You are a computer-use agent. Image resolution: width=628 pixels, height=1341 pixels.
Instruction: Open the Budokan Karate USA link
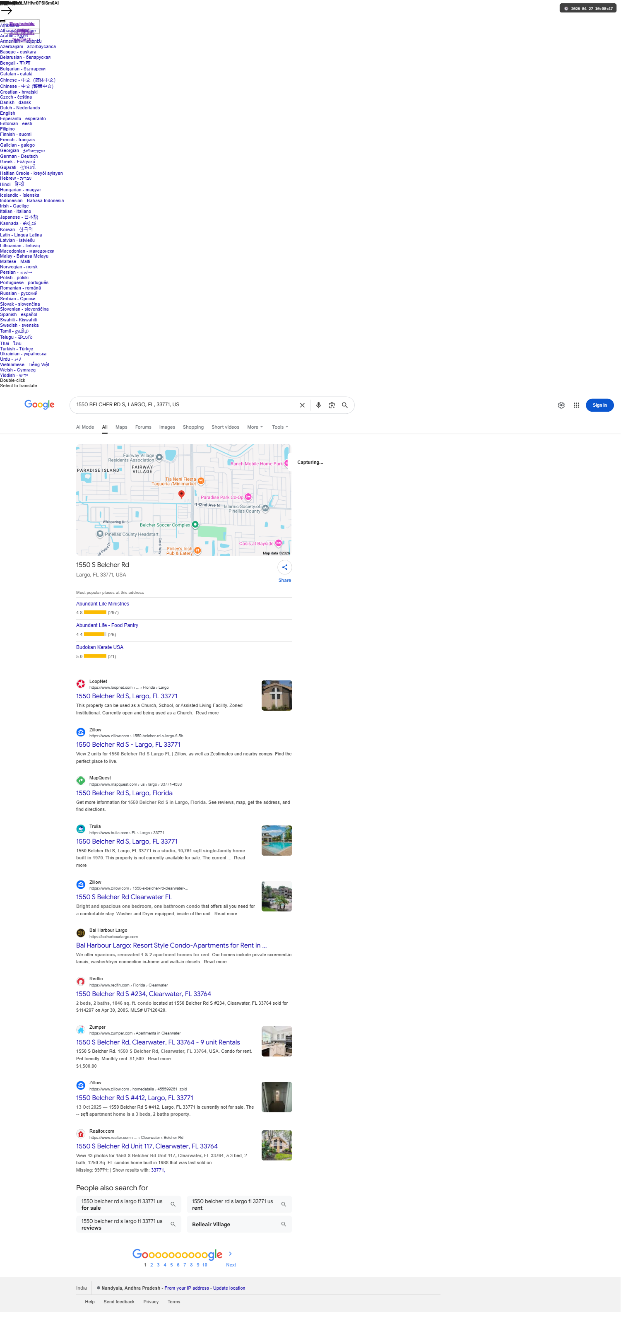click(x=100, y=647)
